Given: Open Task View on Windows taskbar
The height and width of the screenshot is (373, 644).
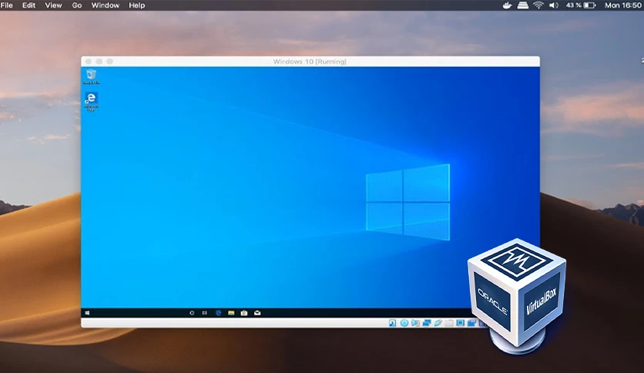Looking at the screenshot, I should tap(205, 313).
